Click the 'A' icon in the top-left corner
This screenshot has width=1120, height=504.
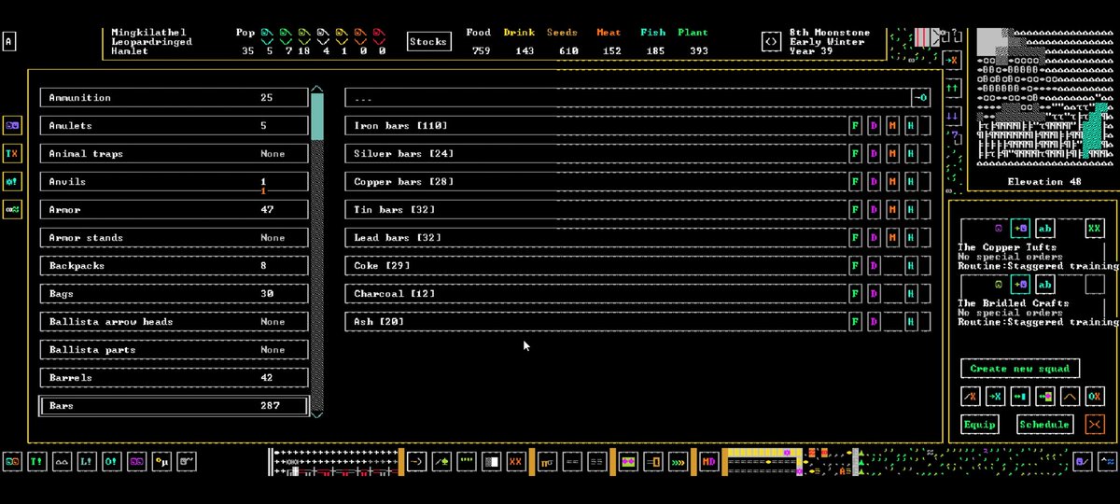click(x=9, y=42)
